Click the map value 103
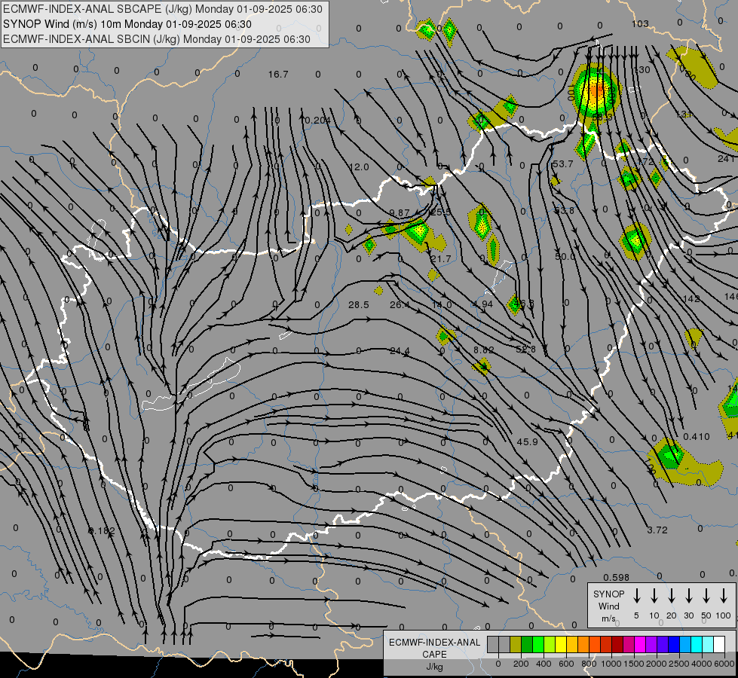The height and width of the screenshot is (678, 738). pyautogui.click(x=640, y=23)
